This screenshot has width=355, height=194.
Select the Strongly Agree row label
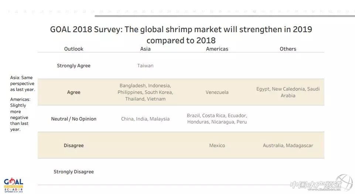tap(74, 66)
